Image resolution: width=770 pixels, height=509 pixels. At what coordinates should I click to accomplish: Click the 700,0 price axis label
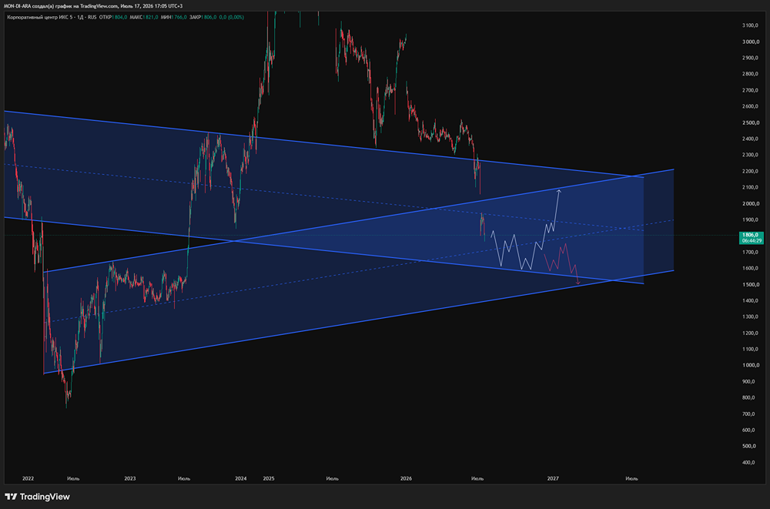tap(748, 414)
